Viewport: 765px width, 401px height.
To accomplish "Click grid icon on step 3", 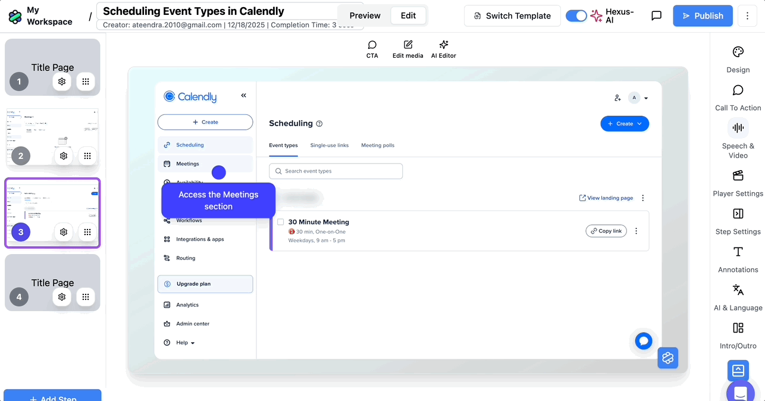I will [87, 232].
